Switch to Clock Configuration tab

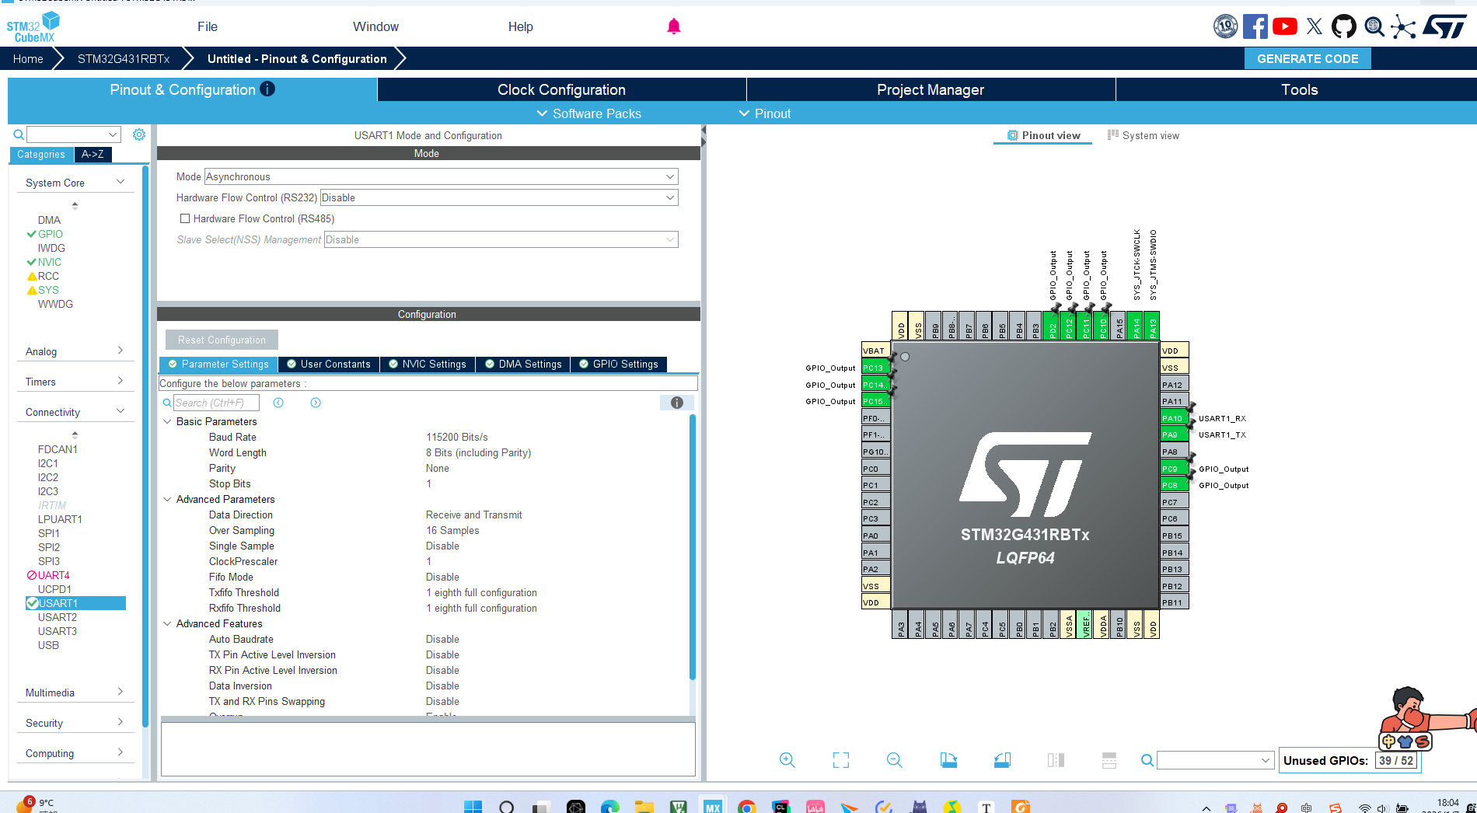pyautogui.click(x=561, y=89)
